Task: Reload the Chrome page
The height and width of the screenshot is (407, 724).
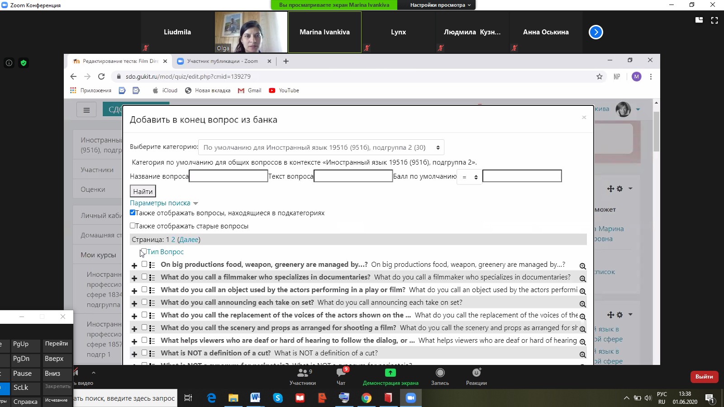Action: [101, 76]
